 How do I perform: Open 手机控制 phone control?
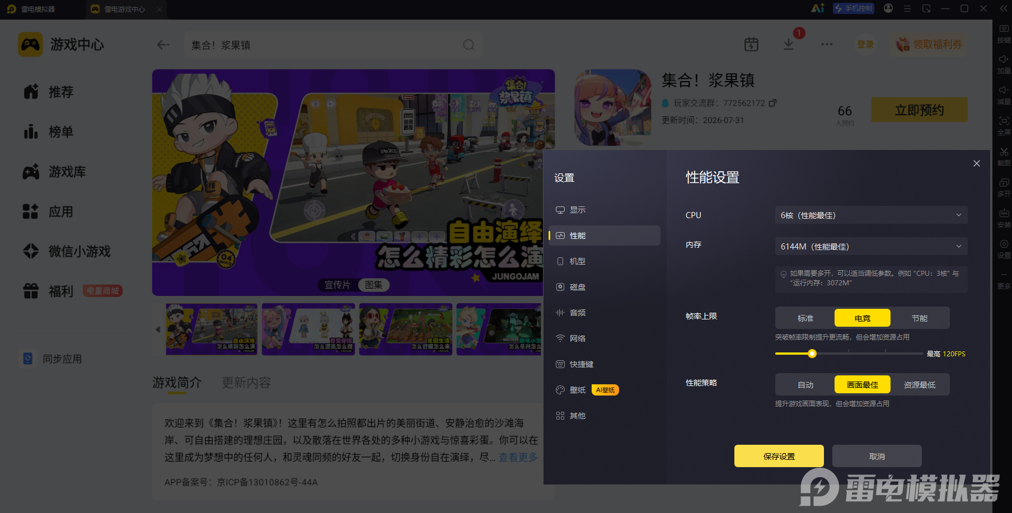854,8
